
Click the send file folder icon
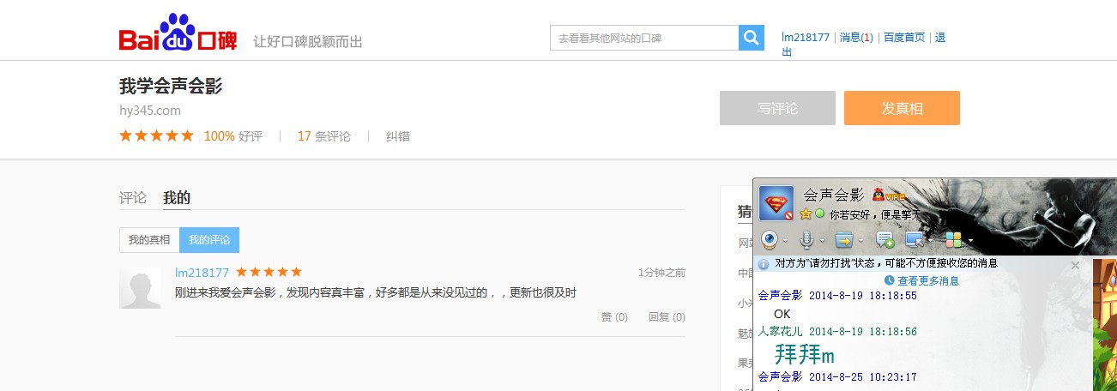(844, 239)
